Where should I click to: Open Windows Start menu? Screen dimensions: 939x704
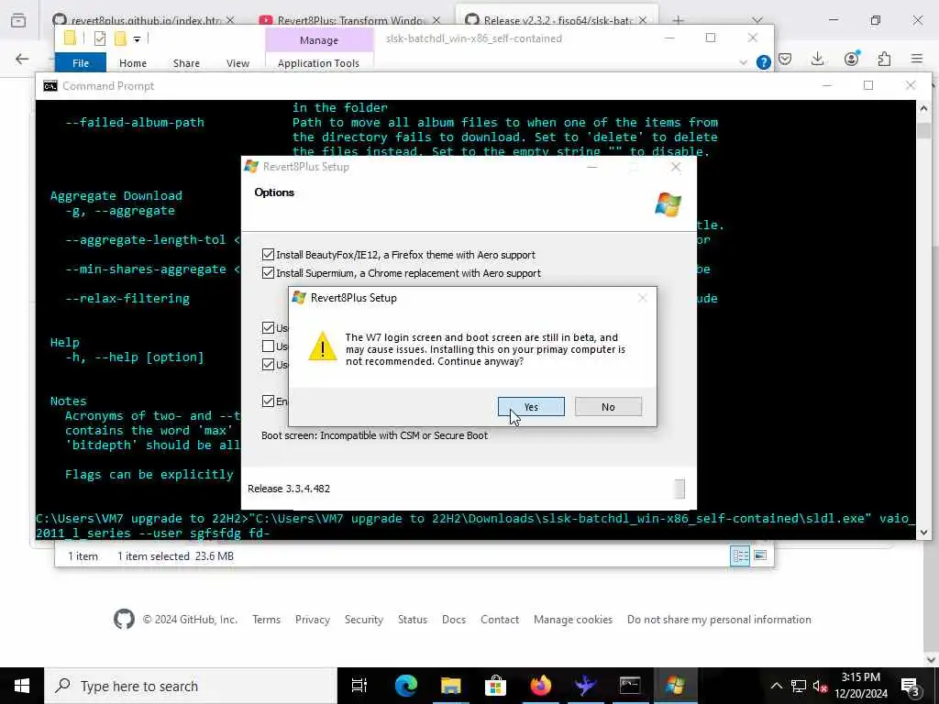point(22,686)
